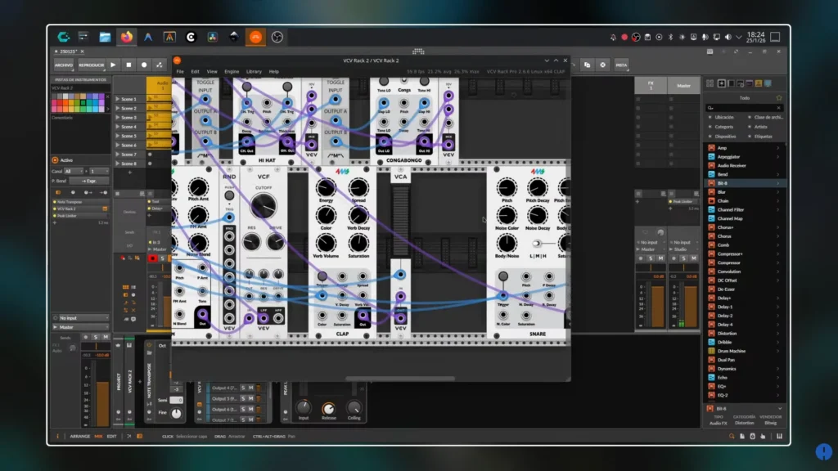Open the Master output dropdown in the inspector
838x471 pixels.
point(82,327)
